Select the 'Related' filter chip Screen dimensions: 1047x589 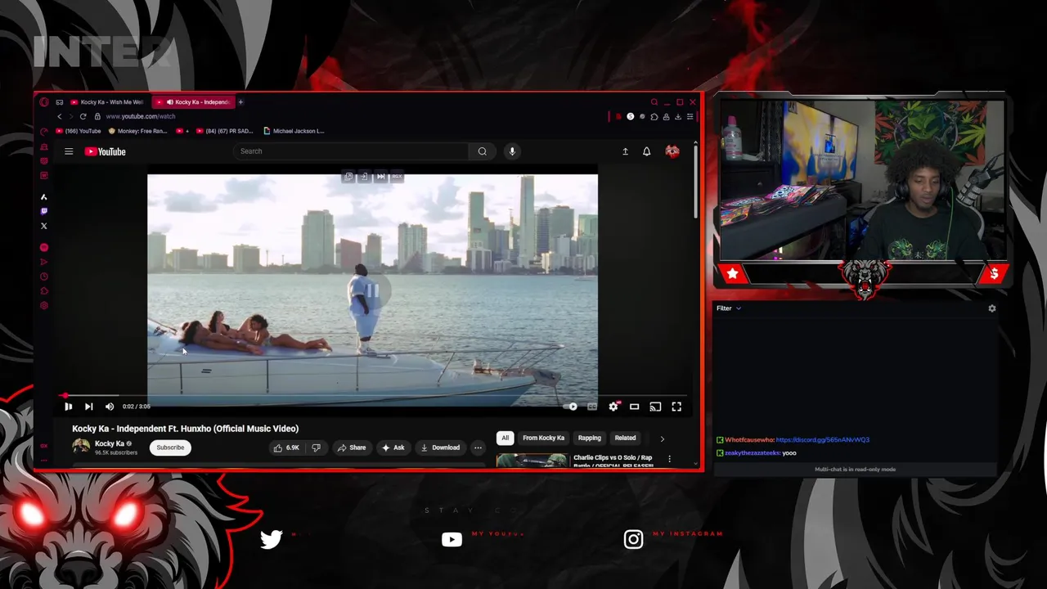625,438
